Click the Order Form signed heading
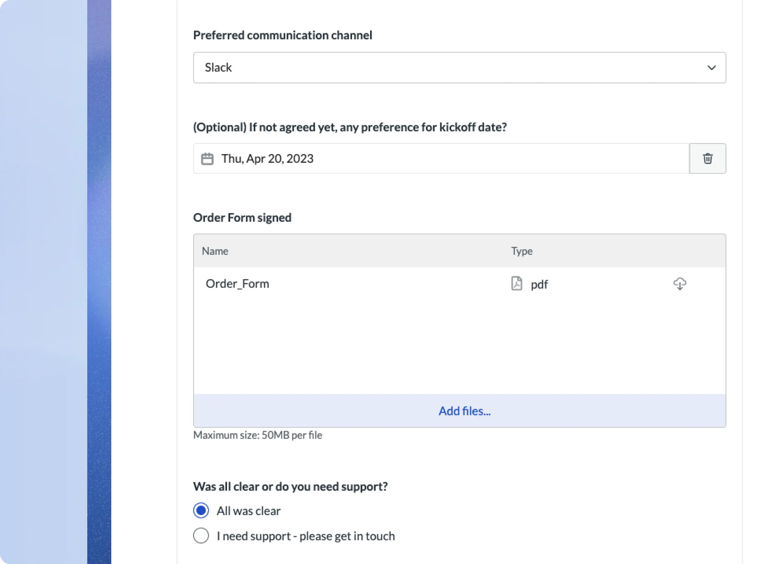Viewport: 761px width, 564px height. (242, 217)
